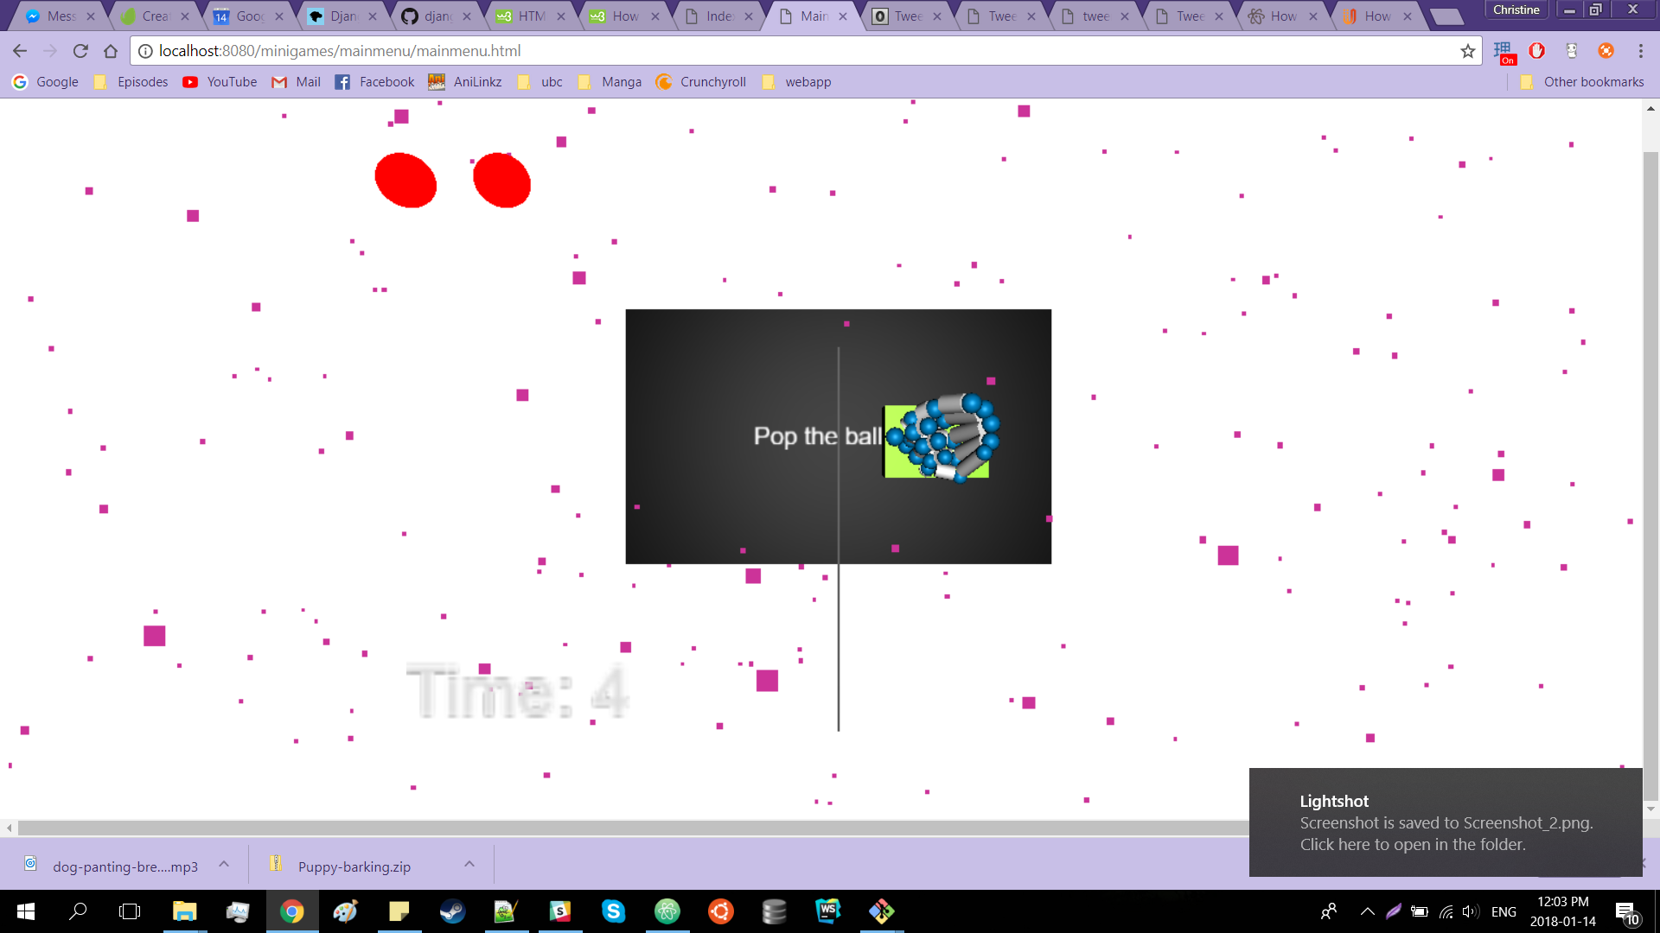Switch to the Google Calendar tab

click(x=247, y=16)
